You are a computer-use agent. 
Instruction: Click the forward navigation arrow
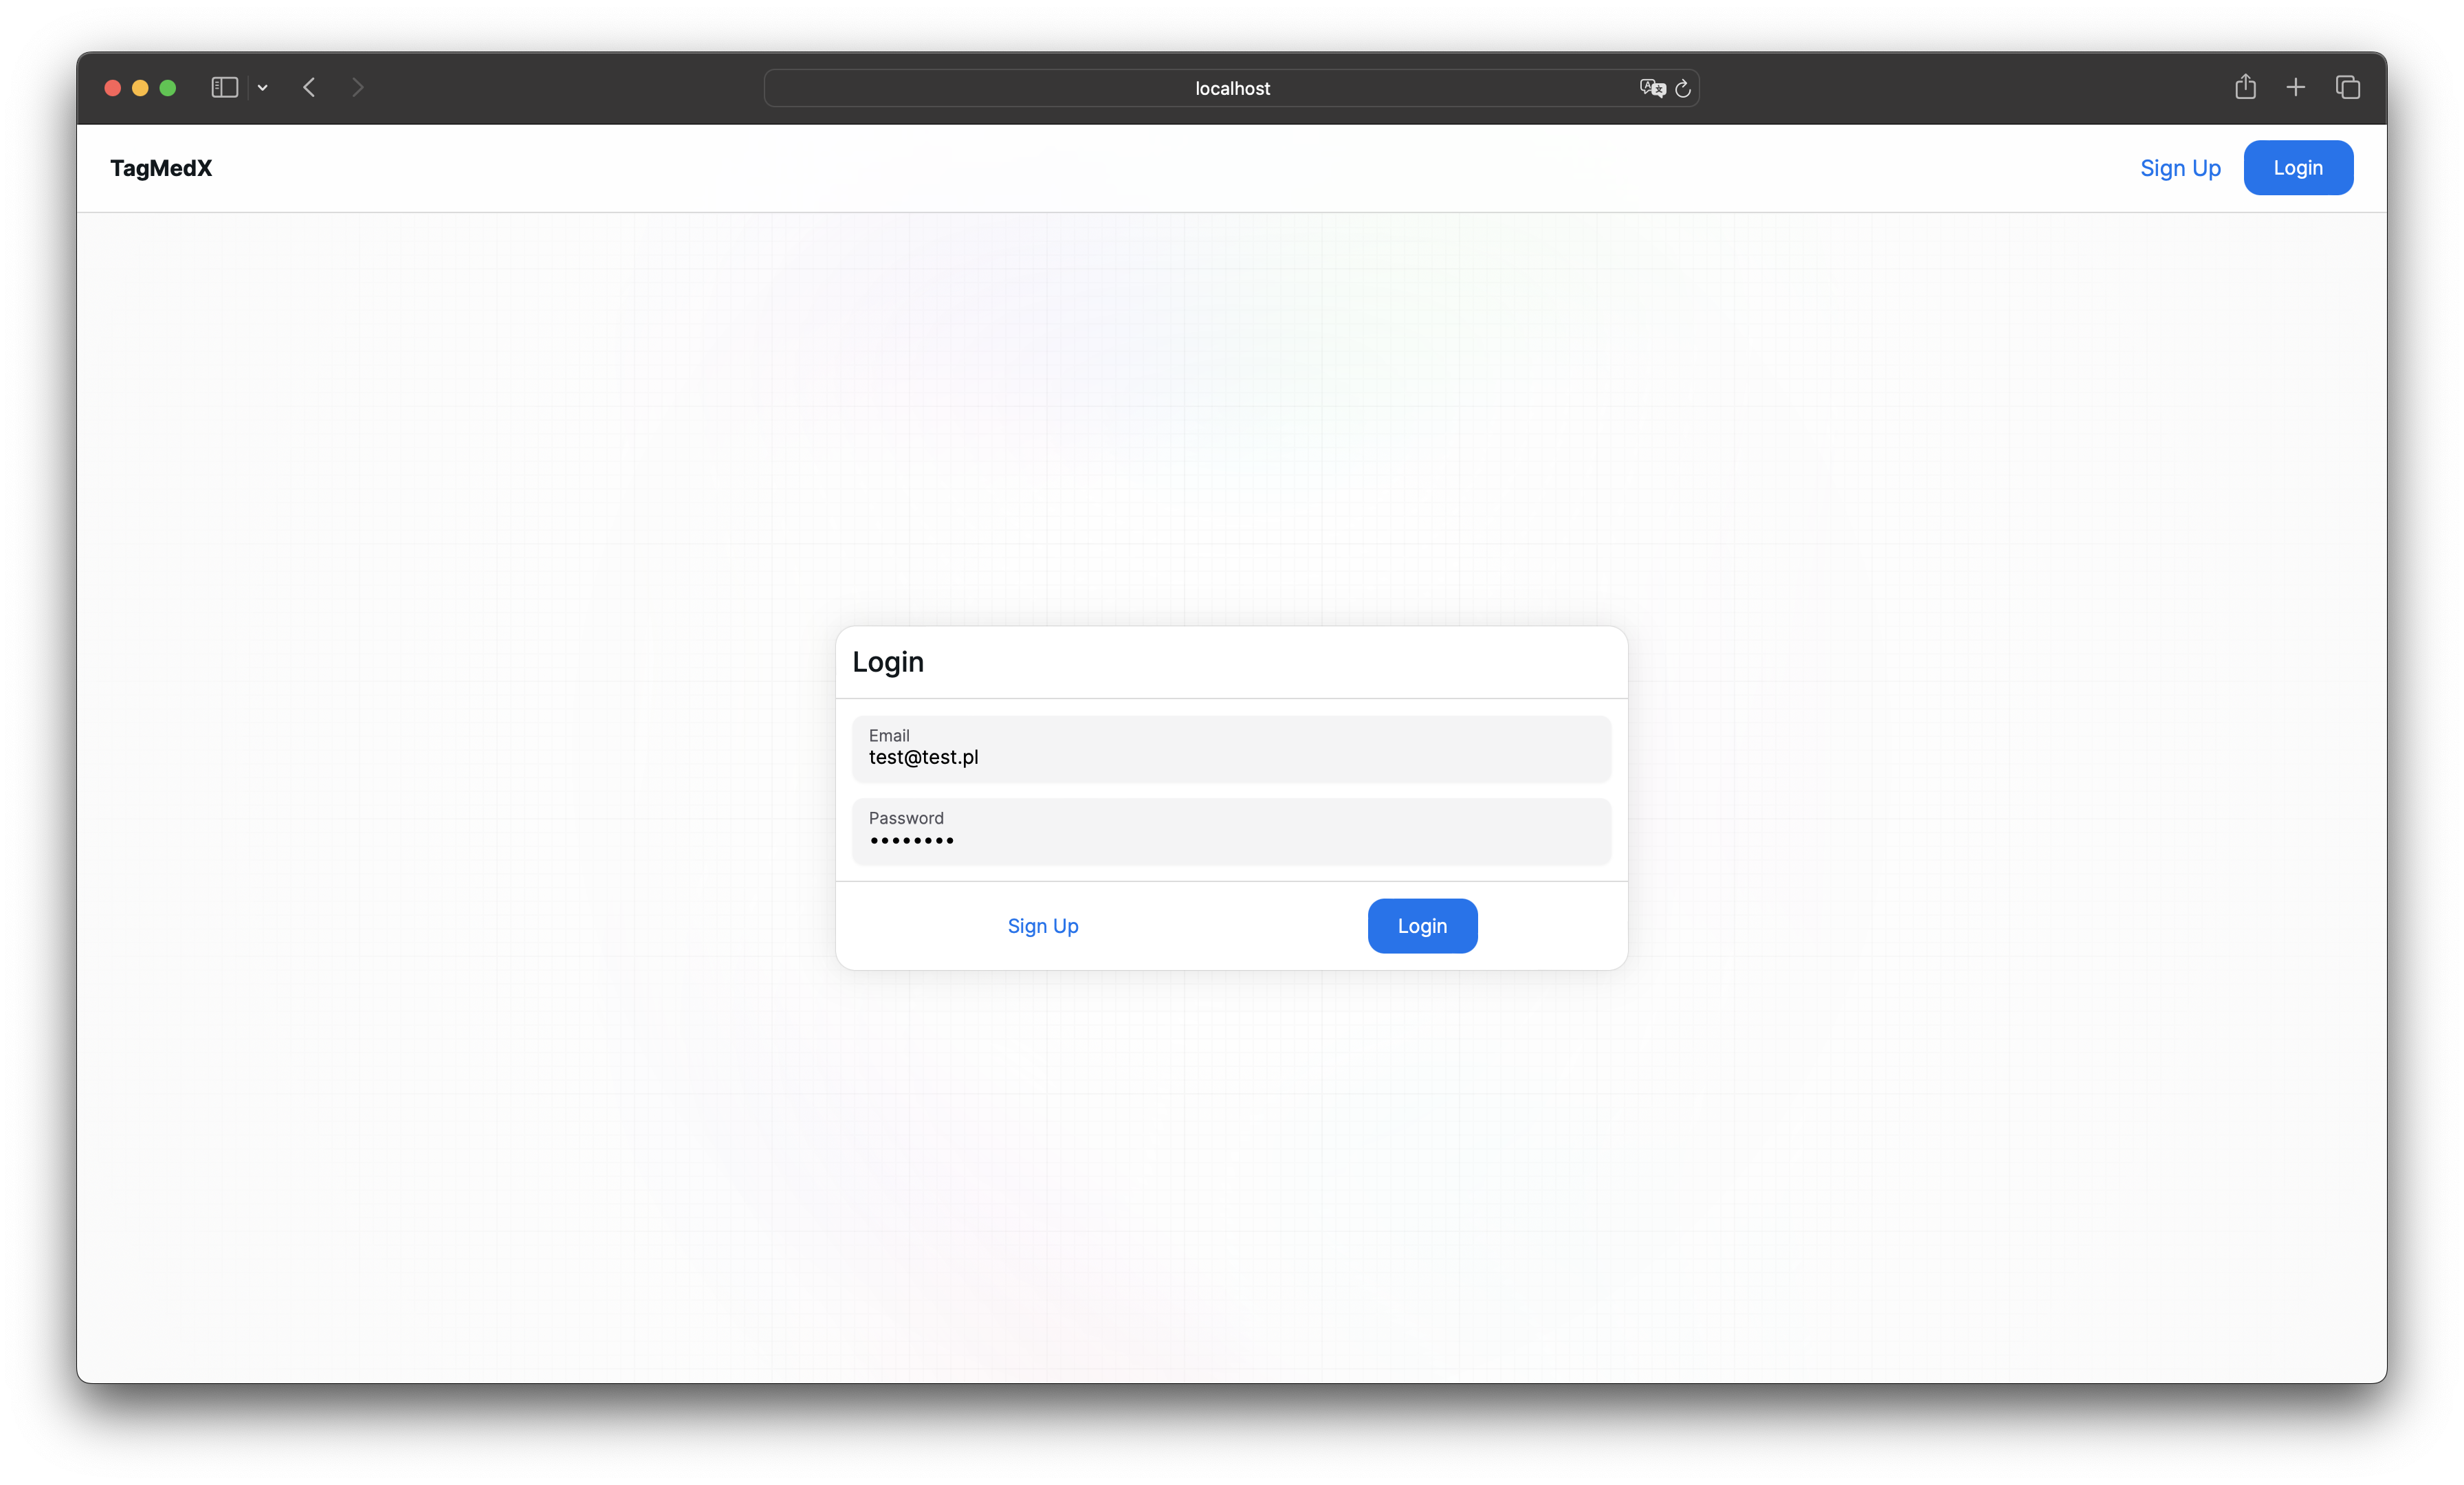(x=358, y=88)
